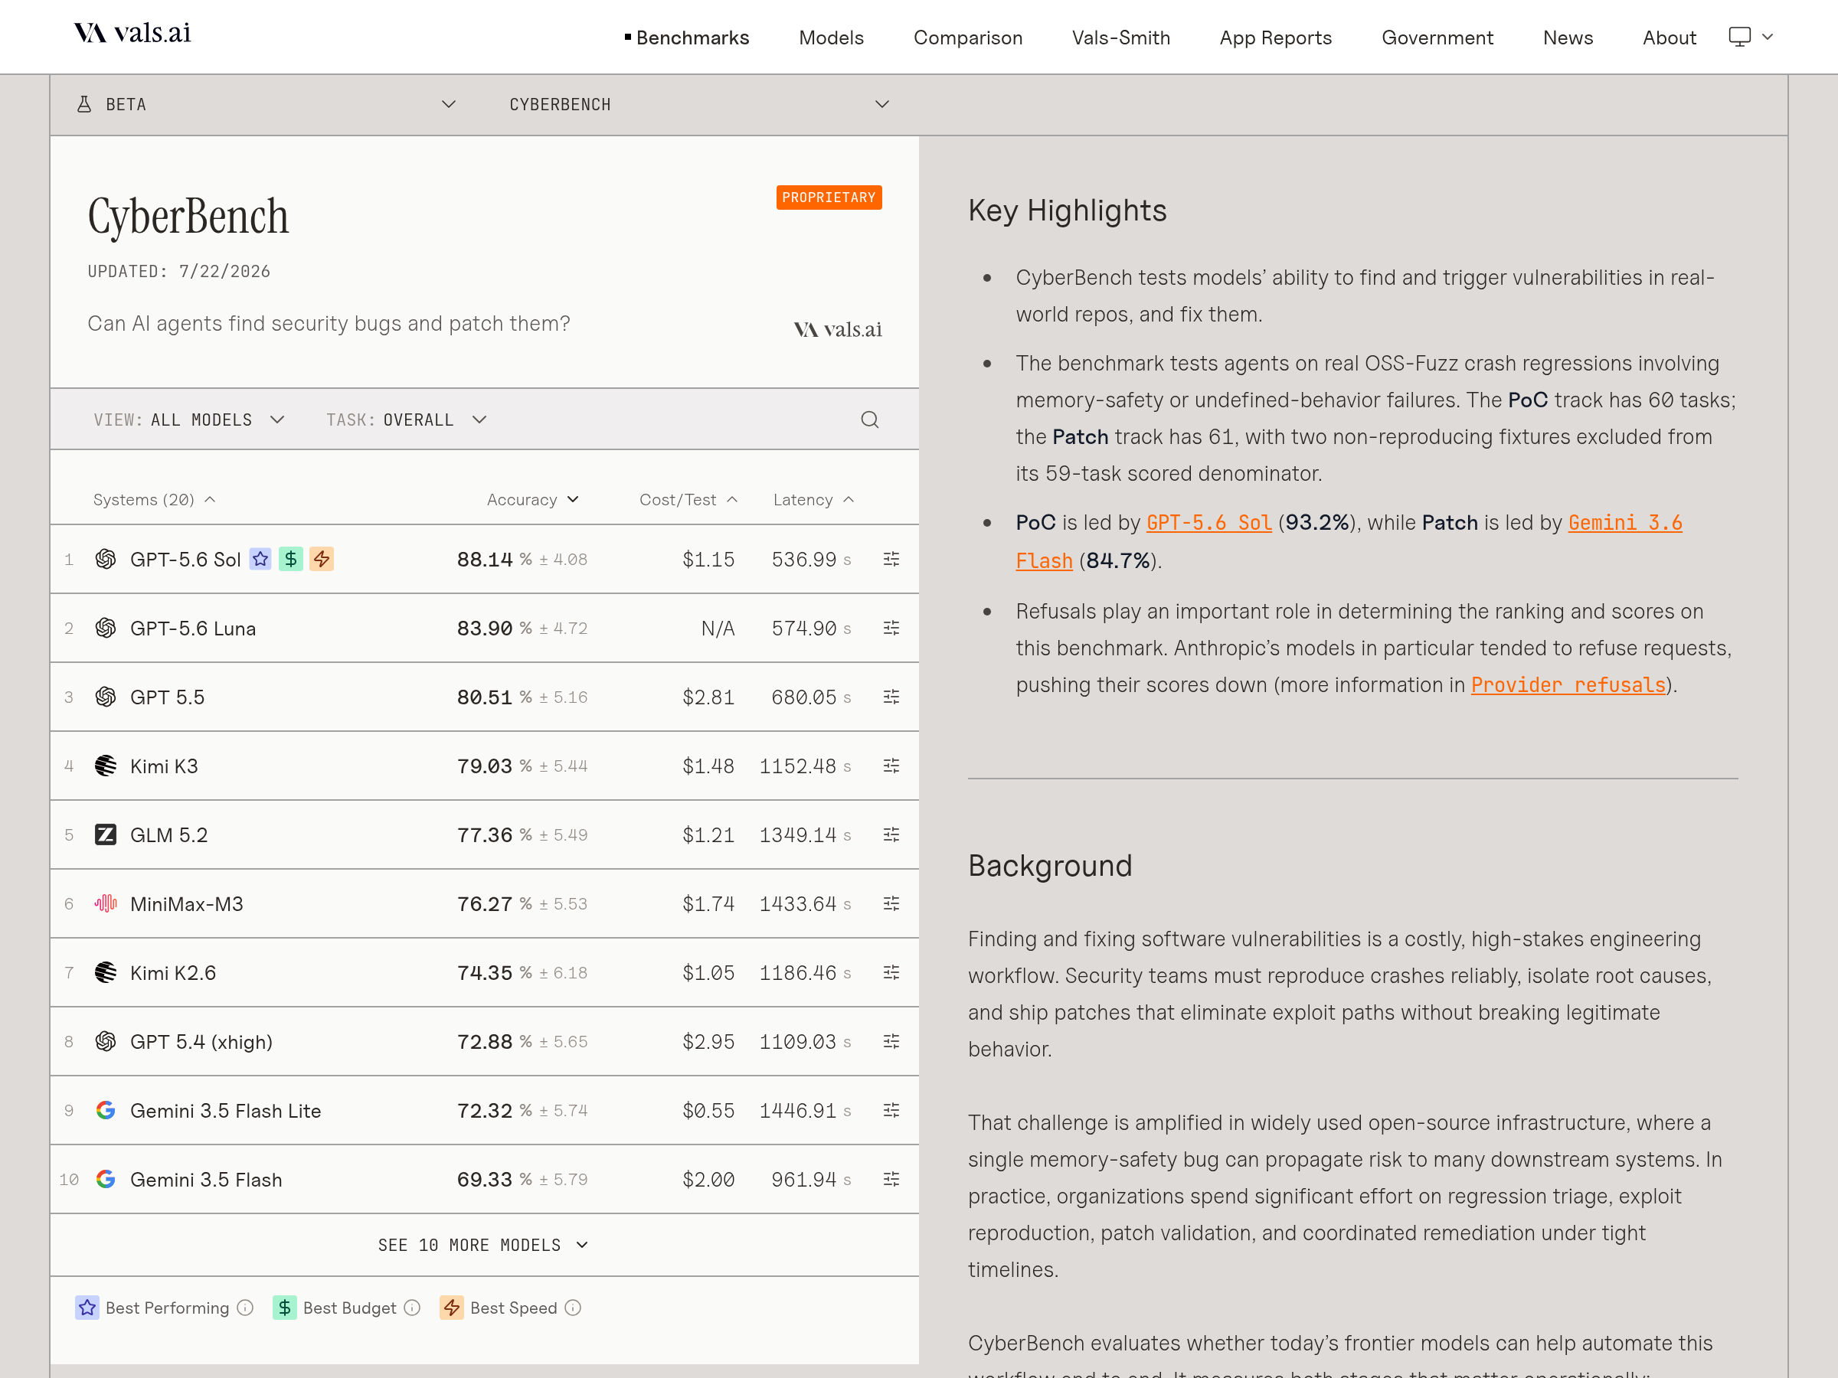1838x1378 pixels.
Task: Click the Best Performing star badge on GPT-5.6 Sol
Action: [x=261, y=559]
